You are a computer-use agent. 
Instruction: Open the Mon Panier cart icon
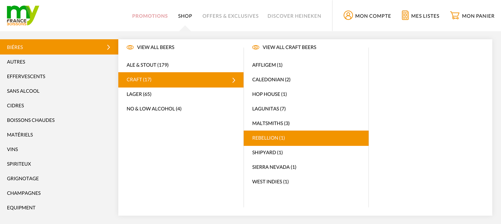(x=455, y=15)
